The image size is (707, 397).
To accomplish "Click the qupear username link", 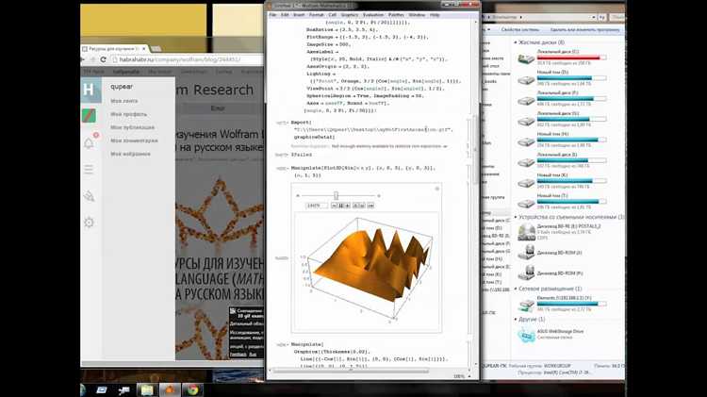I will [x=122, y=86].
